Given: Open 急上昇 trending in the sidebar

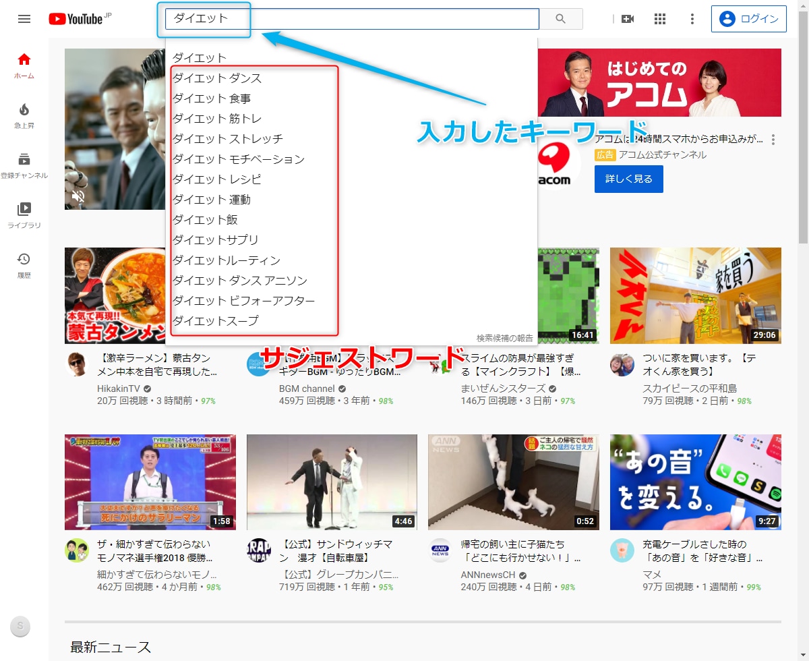Looking at the screenshot, I should [x=24, y=115].
